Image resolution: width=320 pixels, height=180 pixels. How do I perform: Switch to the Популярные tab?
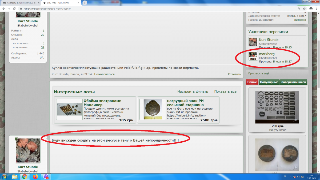coord(269,82)
